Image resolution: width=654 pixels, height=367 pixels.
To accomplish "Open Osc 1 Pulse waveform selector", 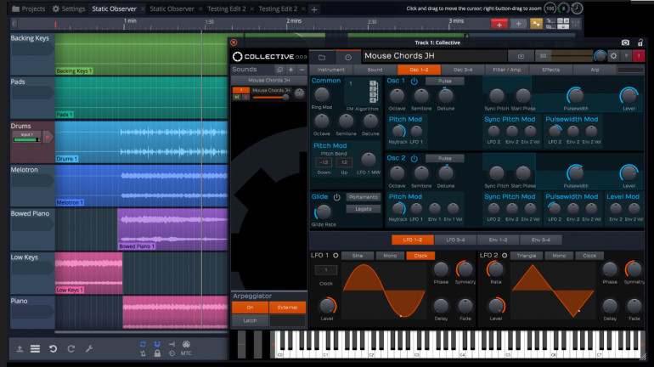I will (x=444, y=81).
